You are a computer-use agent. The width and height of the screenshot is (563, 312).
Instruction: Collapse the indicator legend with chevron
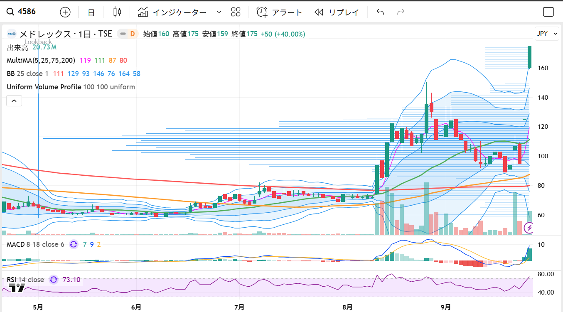[14, 101]
